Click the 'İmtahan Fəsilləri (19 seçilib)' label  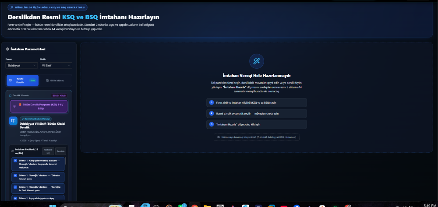click(x=27, y=151)
